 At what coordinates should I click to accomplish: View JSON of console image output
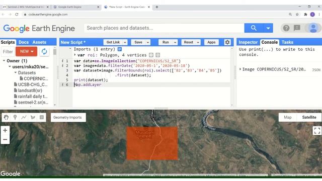coord(316,70)
